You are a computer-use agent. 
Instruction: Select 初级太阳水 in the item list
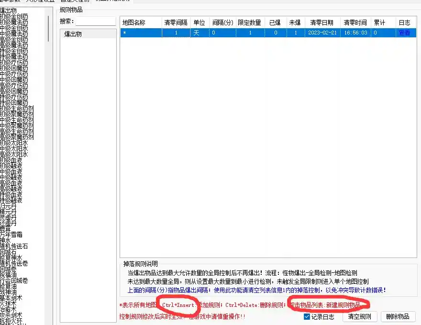(14, 143)
